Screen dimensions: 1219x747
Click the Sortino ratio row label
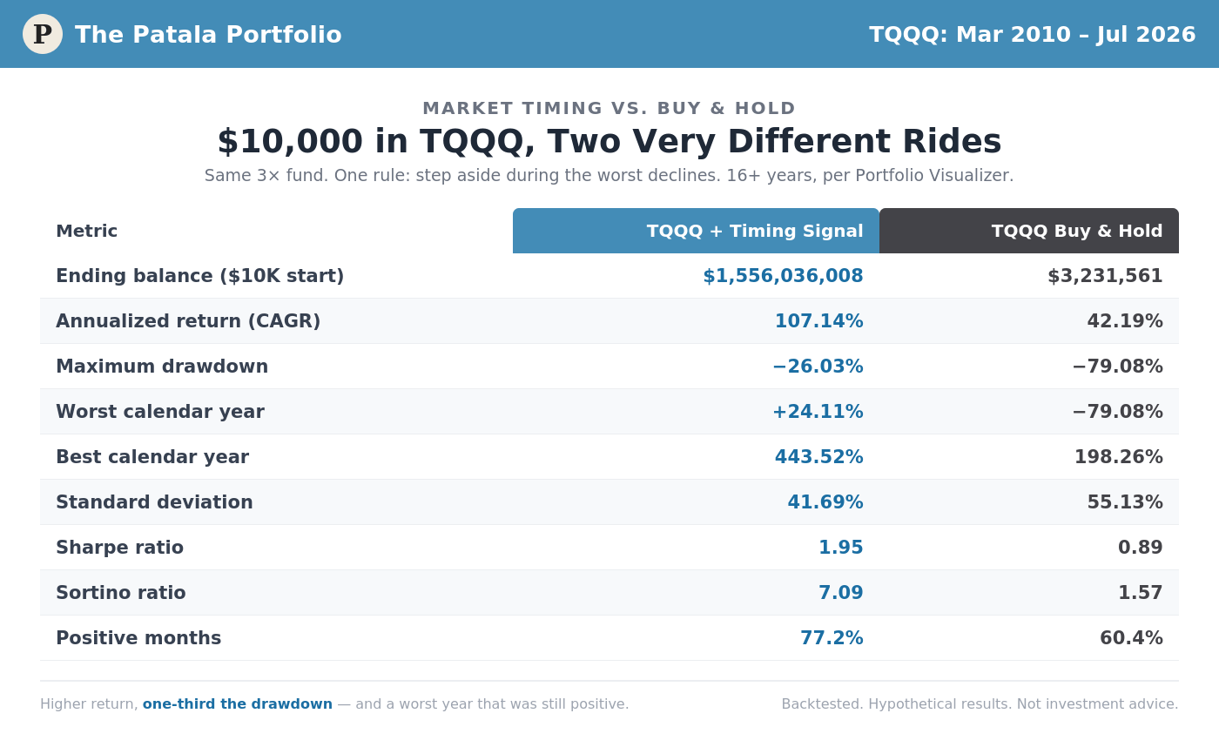(121, 593)
